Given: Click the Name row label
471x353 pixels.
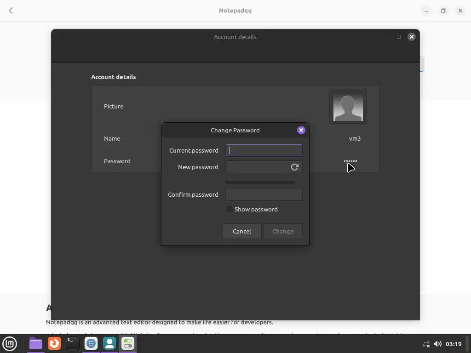Looking at the screenshot, I should point(112,139).
